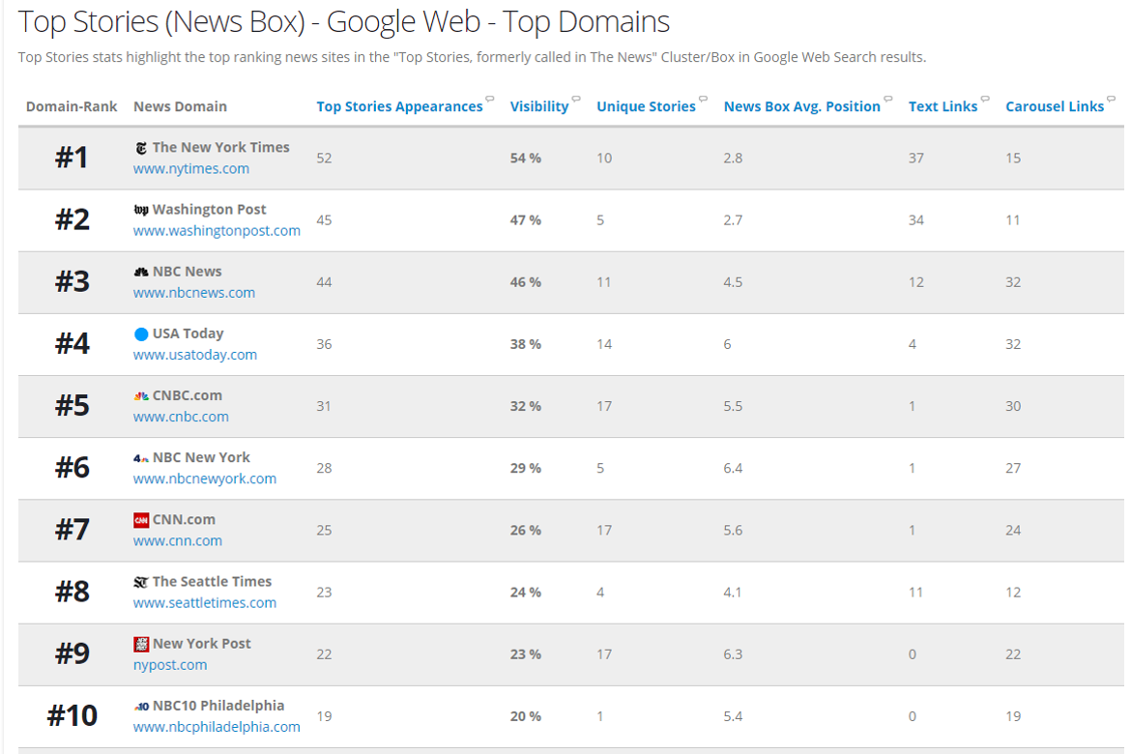Click the #5 rank cell

pos(72,405)
